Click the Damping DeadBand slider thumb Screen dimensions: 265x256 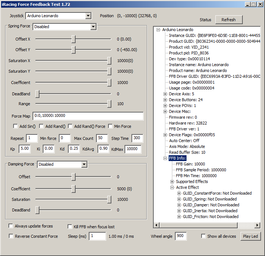click(37, 210)
